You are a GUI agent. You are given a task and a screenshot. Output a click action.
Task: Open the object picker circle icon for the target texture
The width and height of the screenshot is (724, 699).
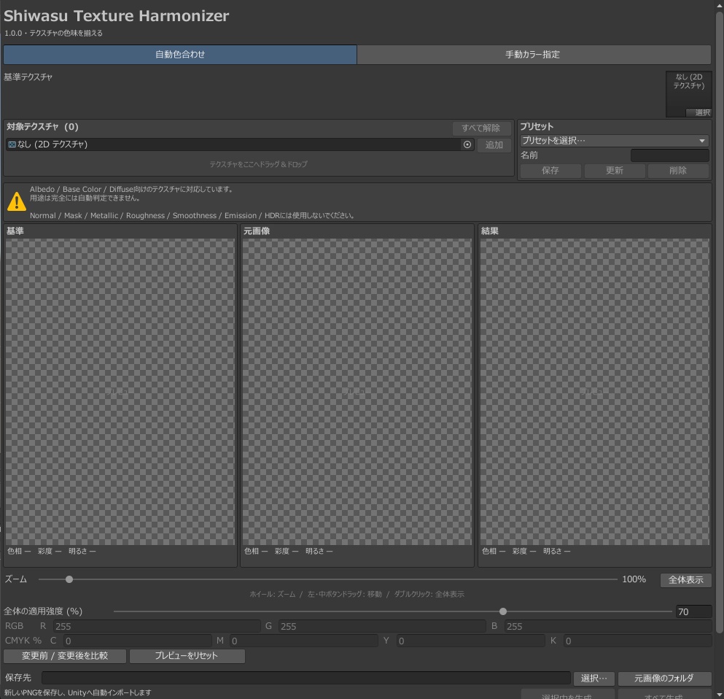tap(467, 144)
